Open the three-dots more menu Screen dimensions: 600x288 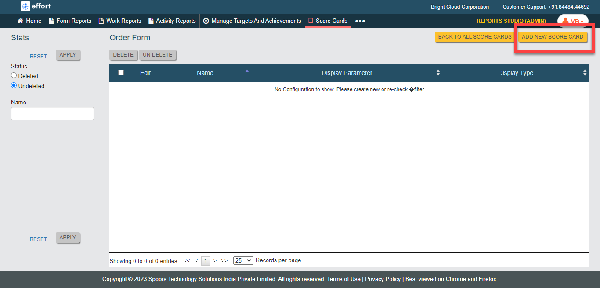pyautogui.click(x=360, y=21)
